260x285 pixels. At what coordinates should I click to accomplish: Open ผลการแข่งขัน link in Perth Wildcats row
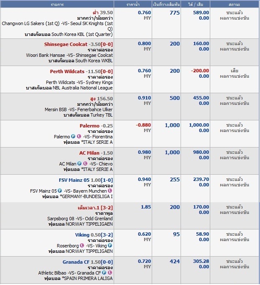(x=235, y=76)
